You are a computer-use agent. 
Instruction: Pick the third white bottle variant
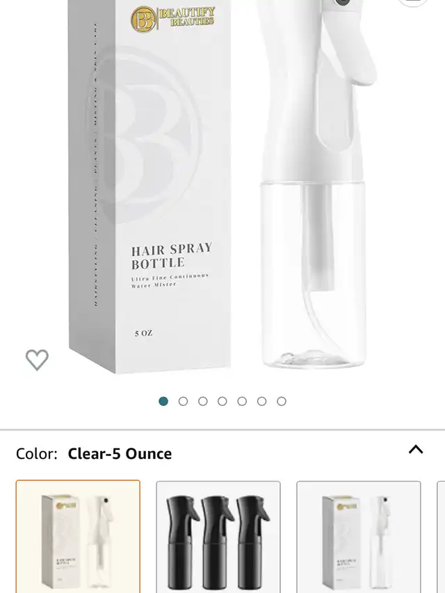[359, 537]
